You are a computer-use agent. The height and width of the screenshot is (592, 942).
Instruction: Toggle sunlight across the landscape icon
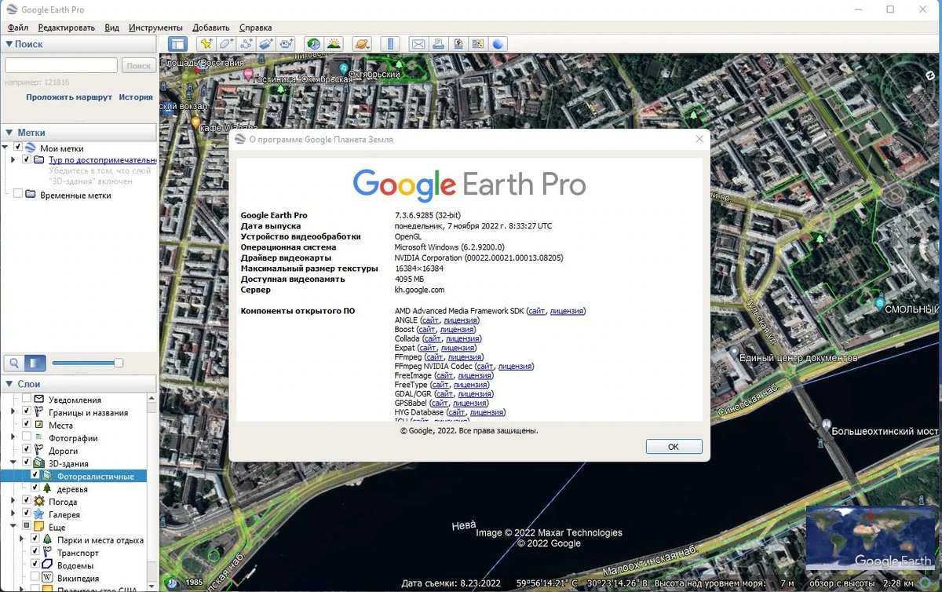tap(334, 44)
